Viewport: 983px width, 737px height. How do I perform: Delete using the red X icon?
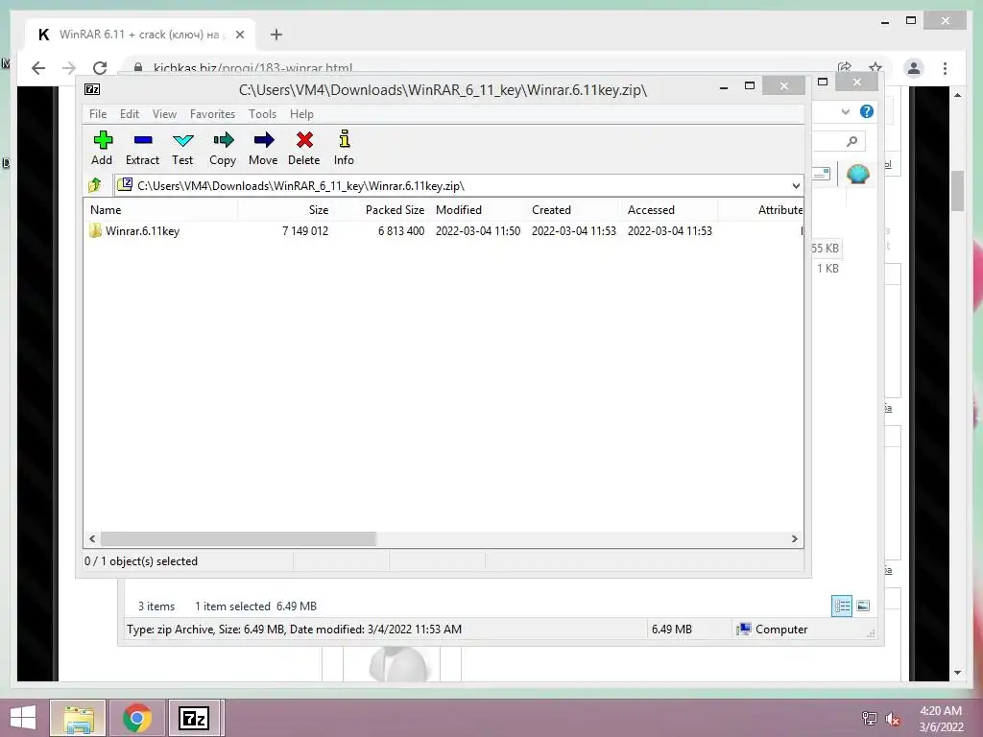click(304, 148)
